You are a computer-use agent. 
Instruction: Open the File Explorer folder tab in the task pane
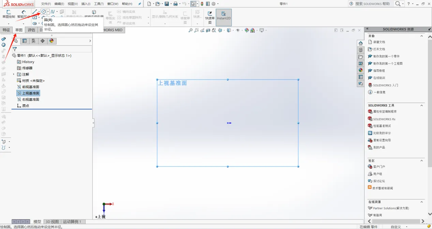pos(361,57)
